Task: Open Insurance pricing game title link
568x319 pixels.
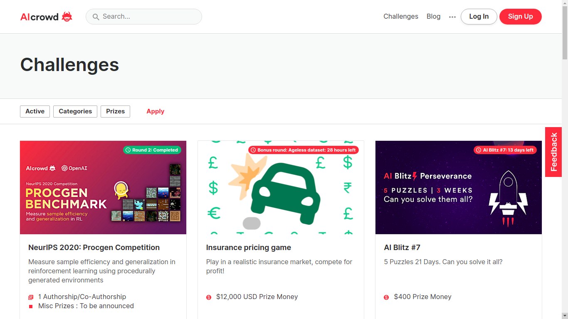Action: pos(249,248)
